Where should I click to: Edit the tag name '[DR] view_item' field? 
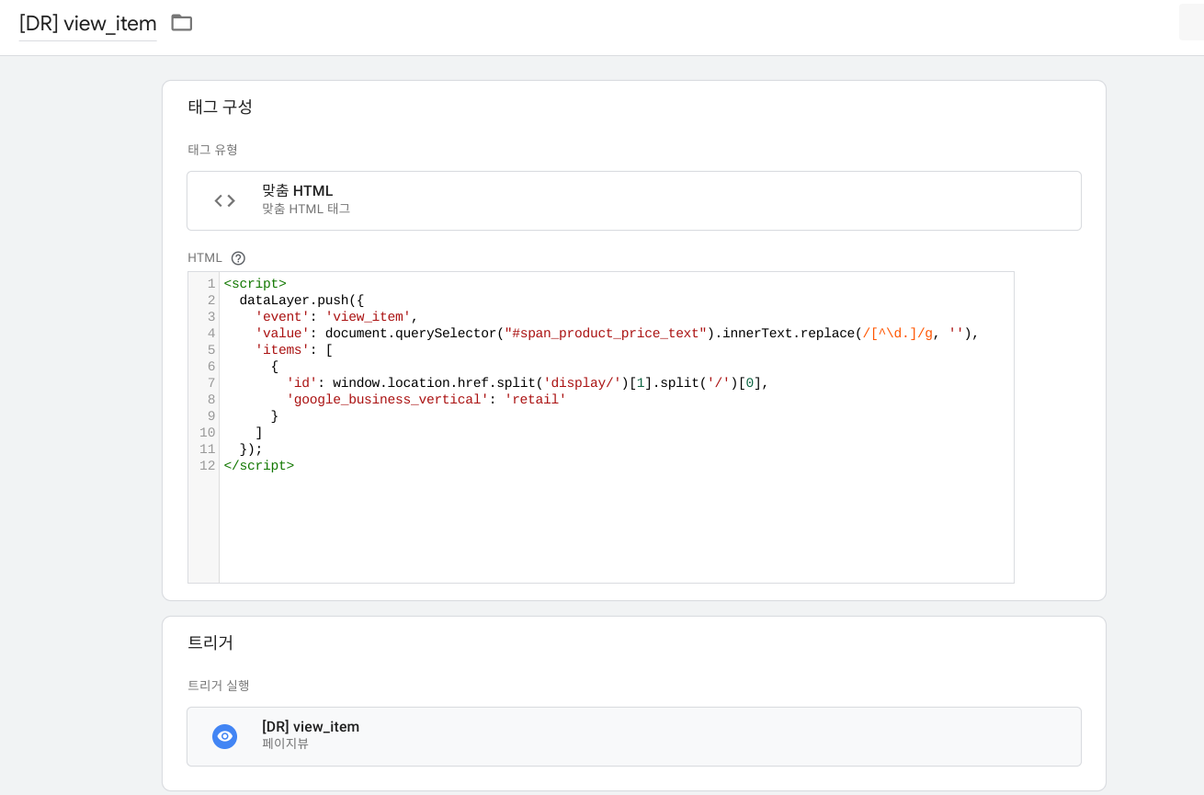tap(88, 23)
